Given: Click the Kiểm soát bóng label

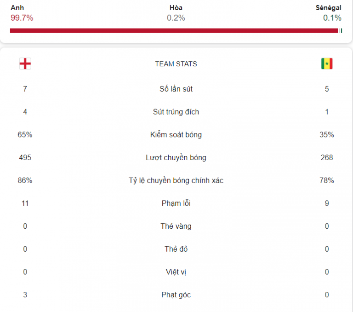Looking at the screenshot, I should (176, 134).
